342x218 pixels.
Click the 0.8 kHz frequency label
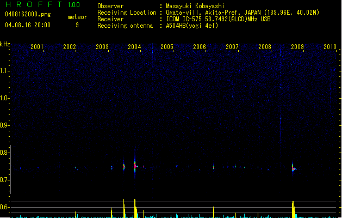4,153
